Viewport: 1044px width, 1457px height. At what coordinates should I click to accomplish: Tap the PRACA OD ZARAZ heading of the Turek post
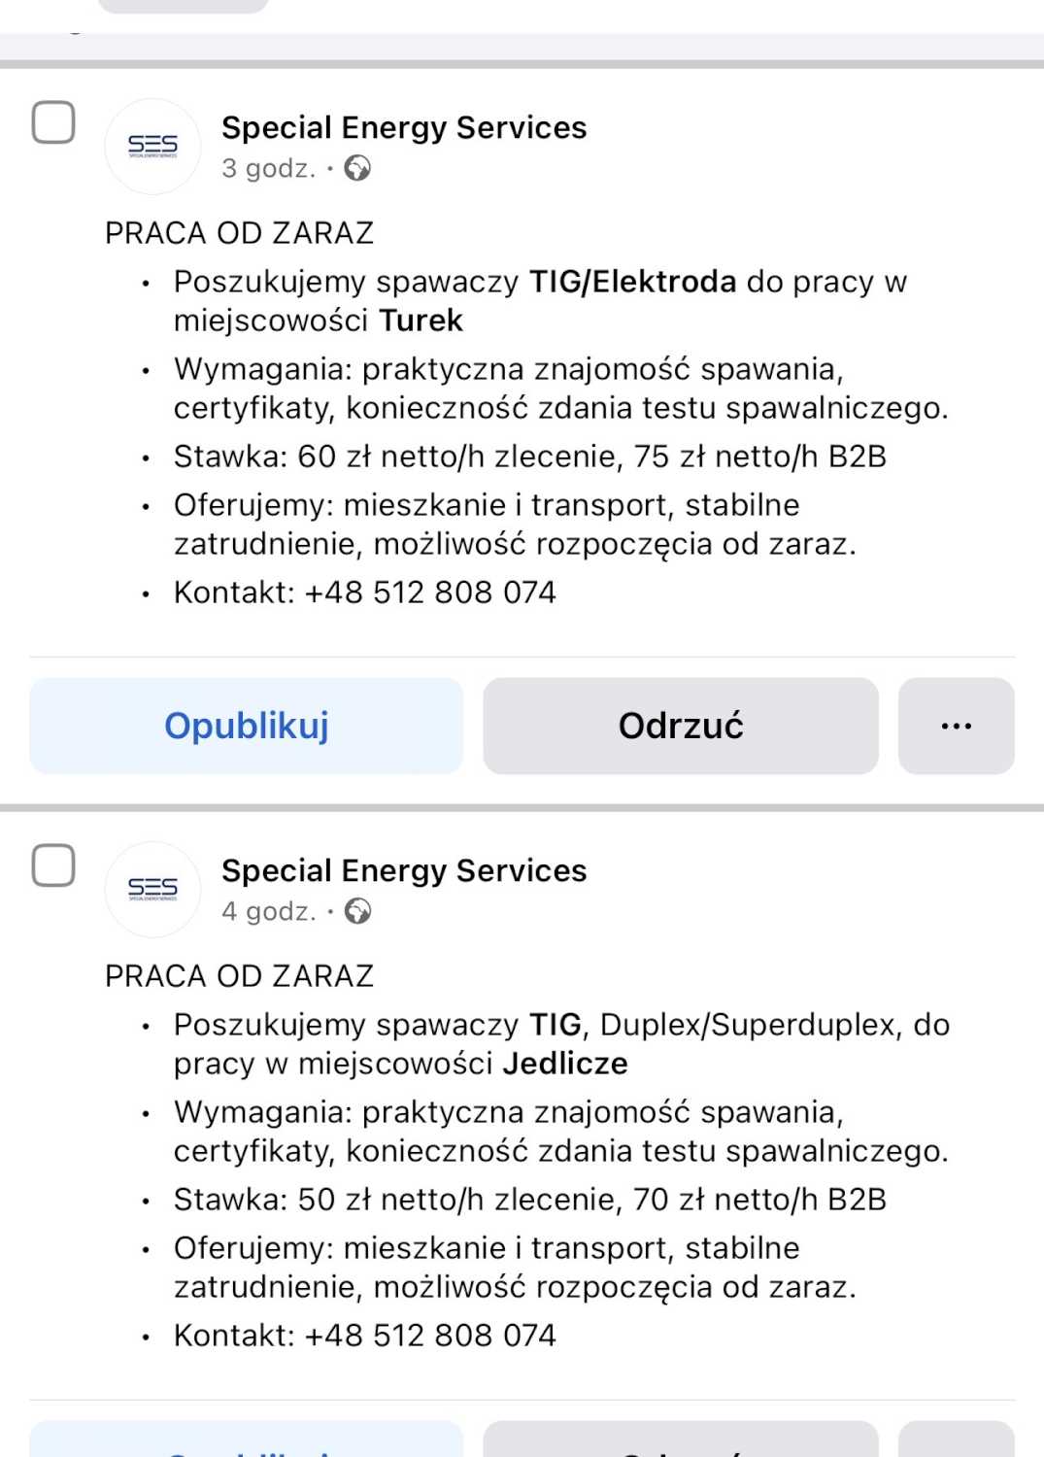[239, 233]
